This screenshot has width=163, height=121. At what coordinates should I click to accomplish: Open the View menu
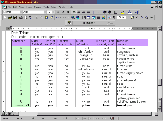point(22,7)
